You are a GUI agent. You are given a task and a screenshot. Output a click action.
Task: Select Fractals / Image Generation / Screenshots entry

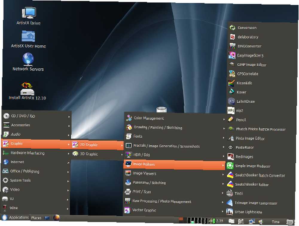(175, 146)
